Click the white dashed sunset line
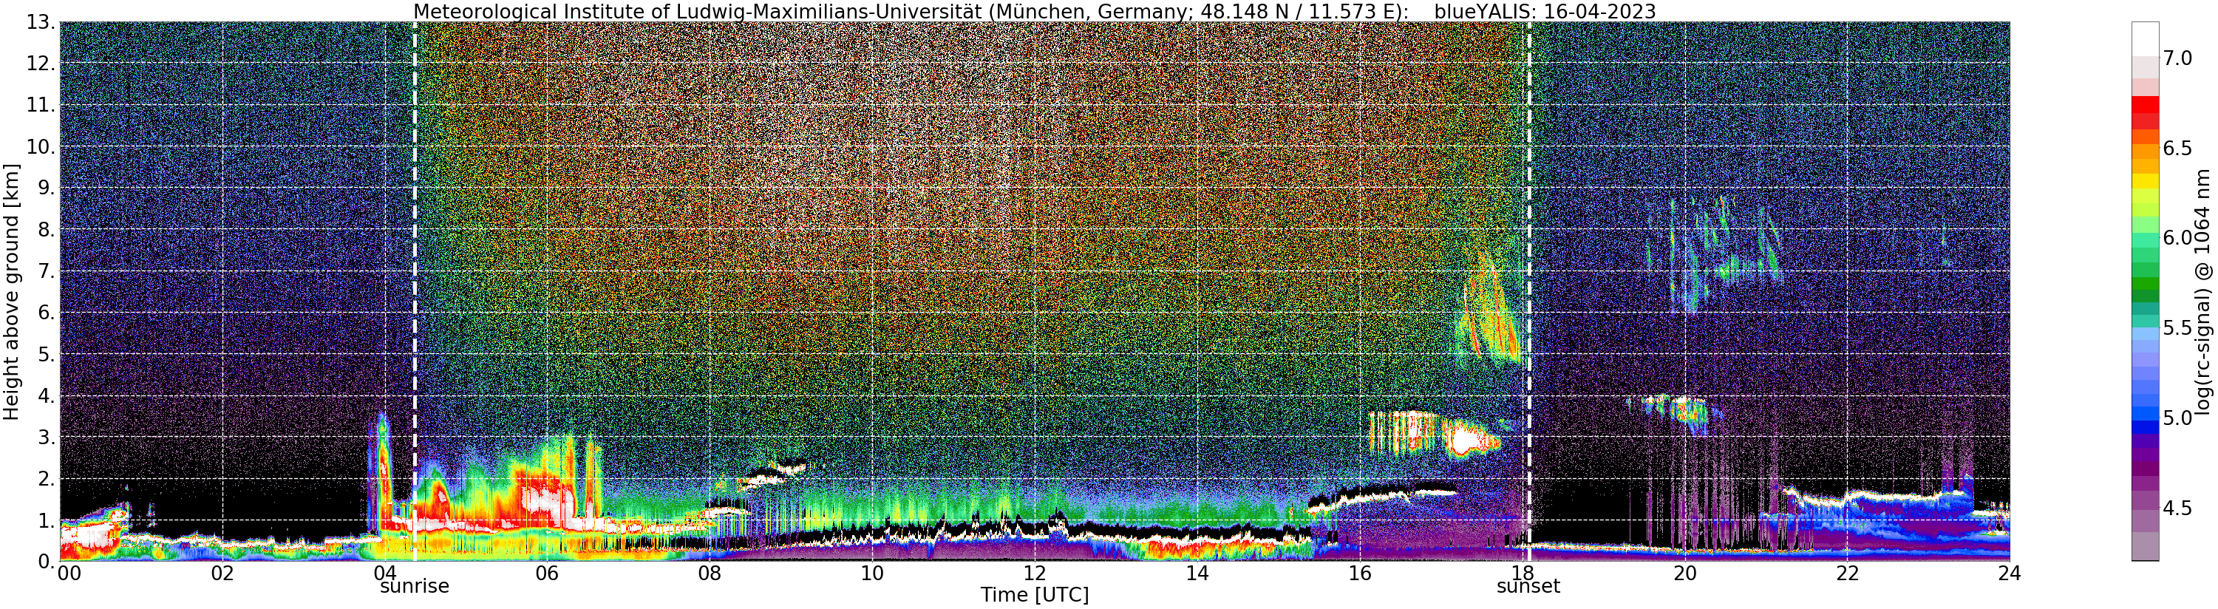This screenshot has width=2218, height=609. pyautogui.click(x=1529, y=291)
